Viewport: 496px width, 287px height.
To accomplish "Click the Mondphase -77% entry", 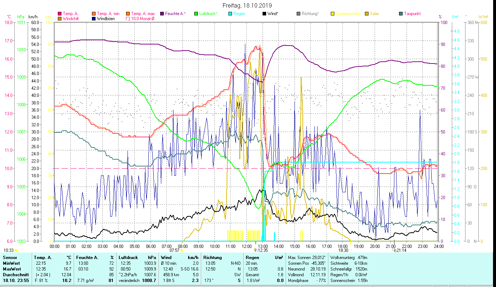I will pyautogui.click(x=307, y=281).
